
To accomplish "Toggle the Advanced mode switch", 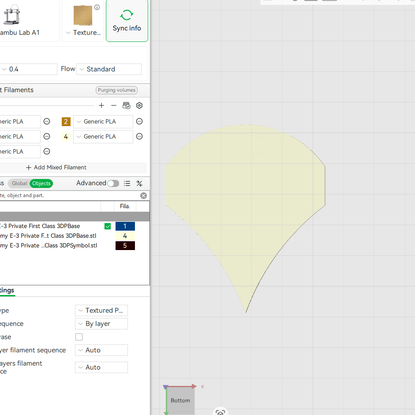I will 113,183.
